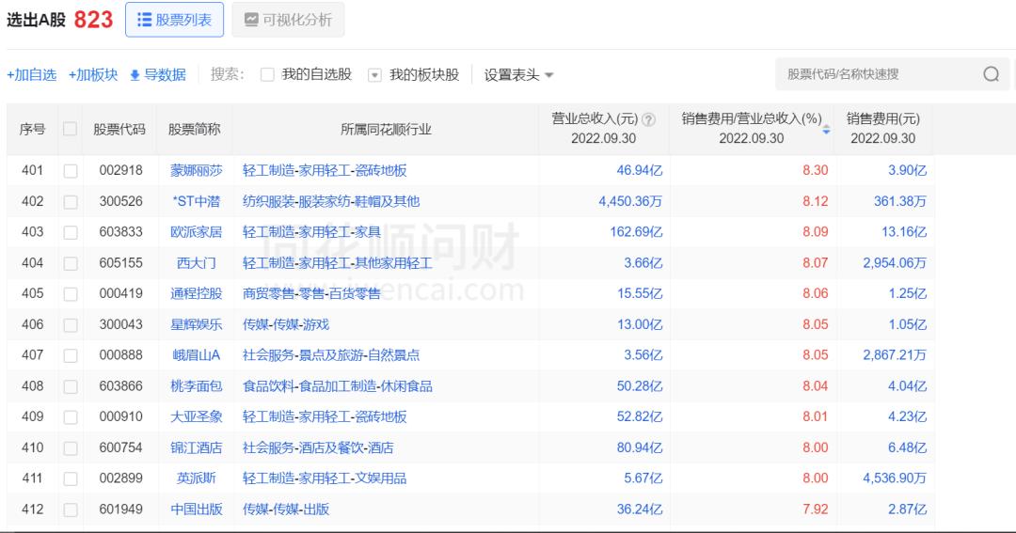
Task: Click the download icon of 导数据
Action: [x=135, y=75]
